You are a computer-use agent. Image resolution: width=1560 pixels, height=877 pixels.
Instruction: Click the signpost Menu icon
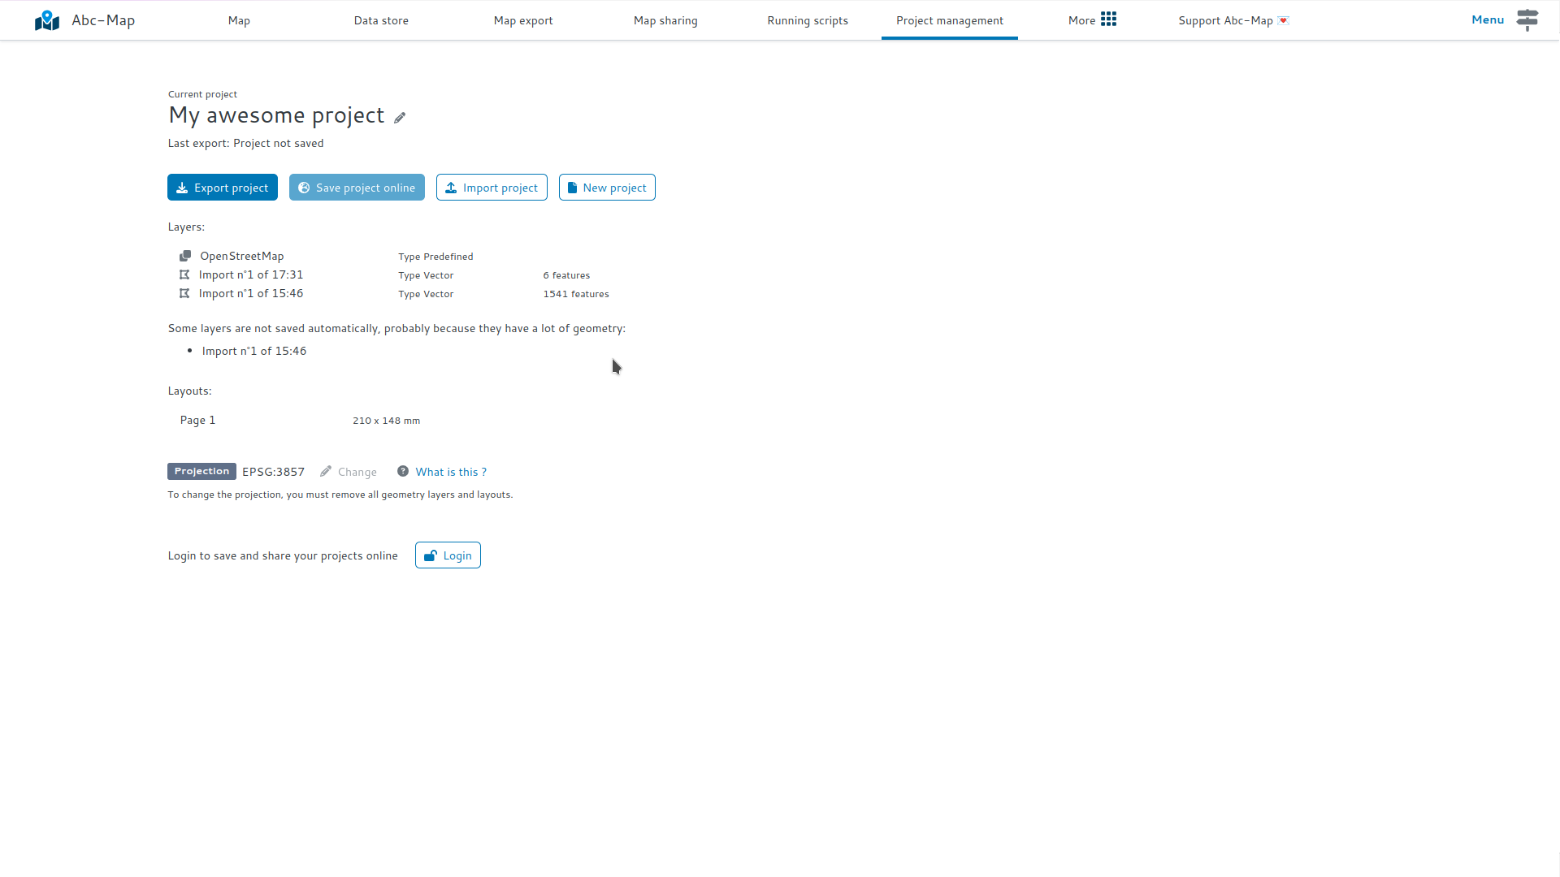point(1527,19)
